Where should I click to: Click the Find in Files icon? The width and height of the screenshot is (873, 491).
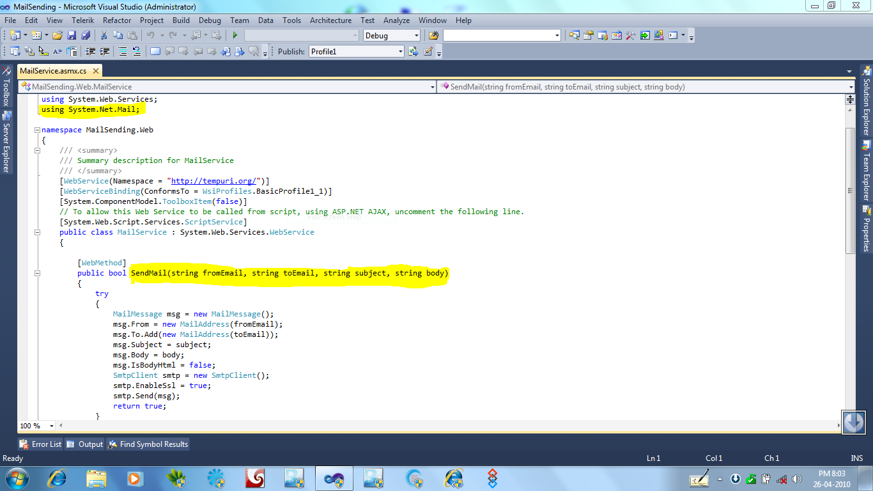coord(434,36)
